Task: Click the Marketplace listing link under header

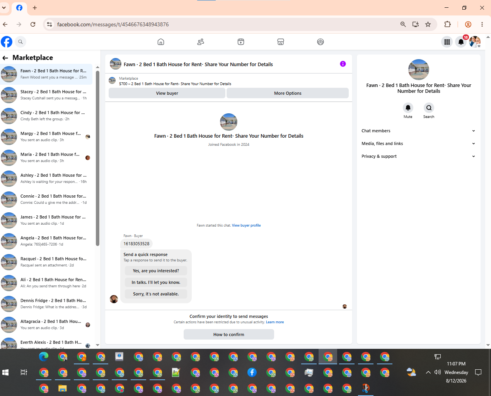Action: (x=175, y=84)
